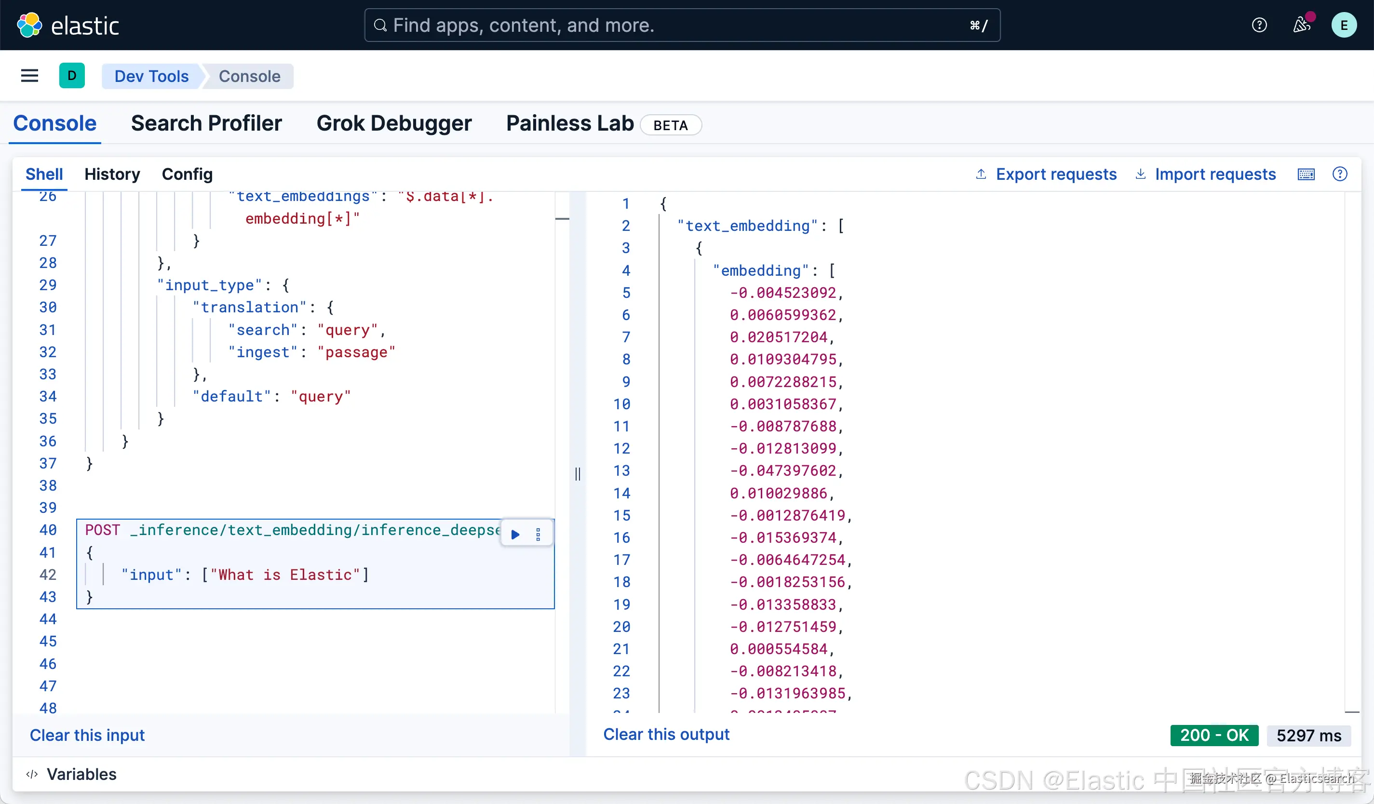Open the help menu icon in header
Viewport: 1374px width, 804px height.
(1259, 25)
